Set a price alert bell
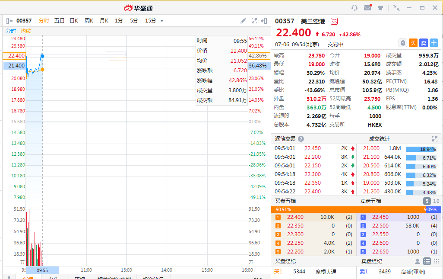Image resolution: width=443 pixels, height=279 pixels. [x=402, y=43]
